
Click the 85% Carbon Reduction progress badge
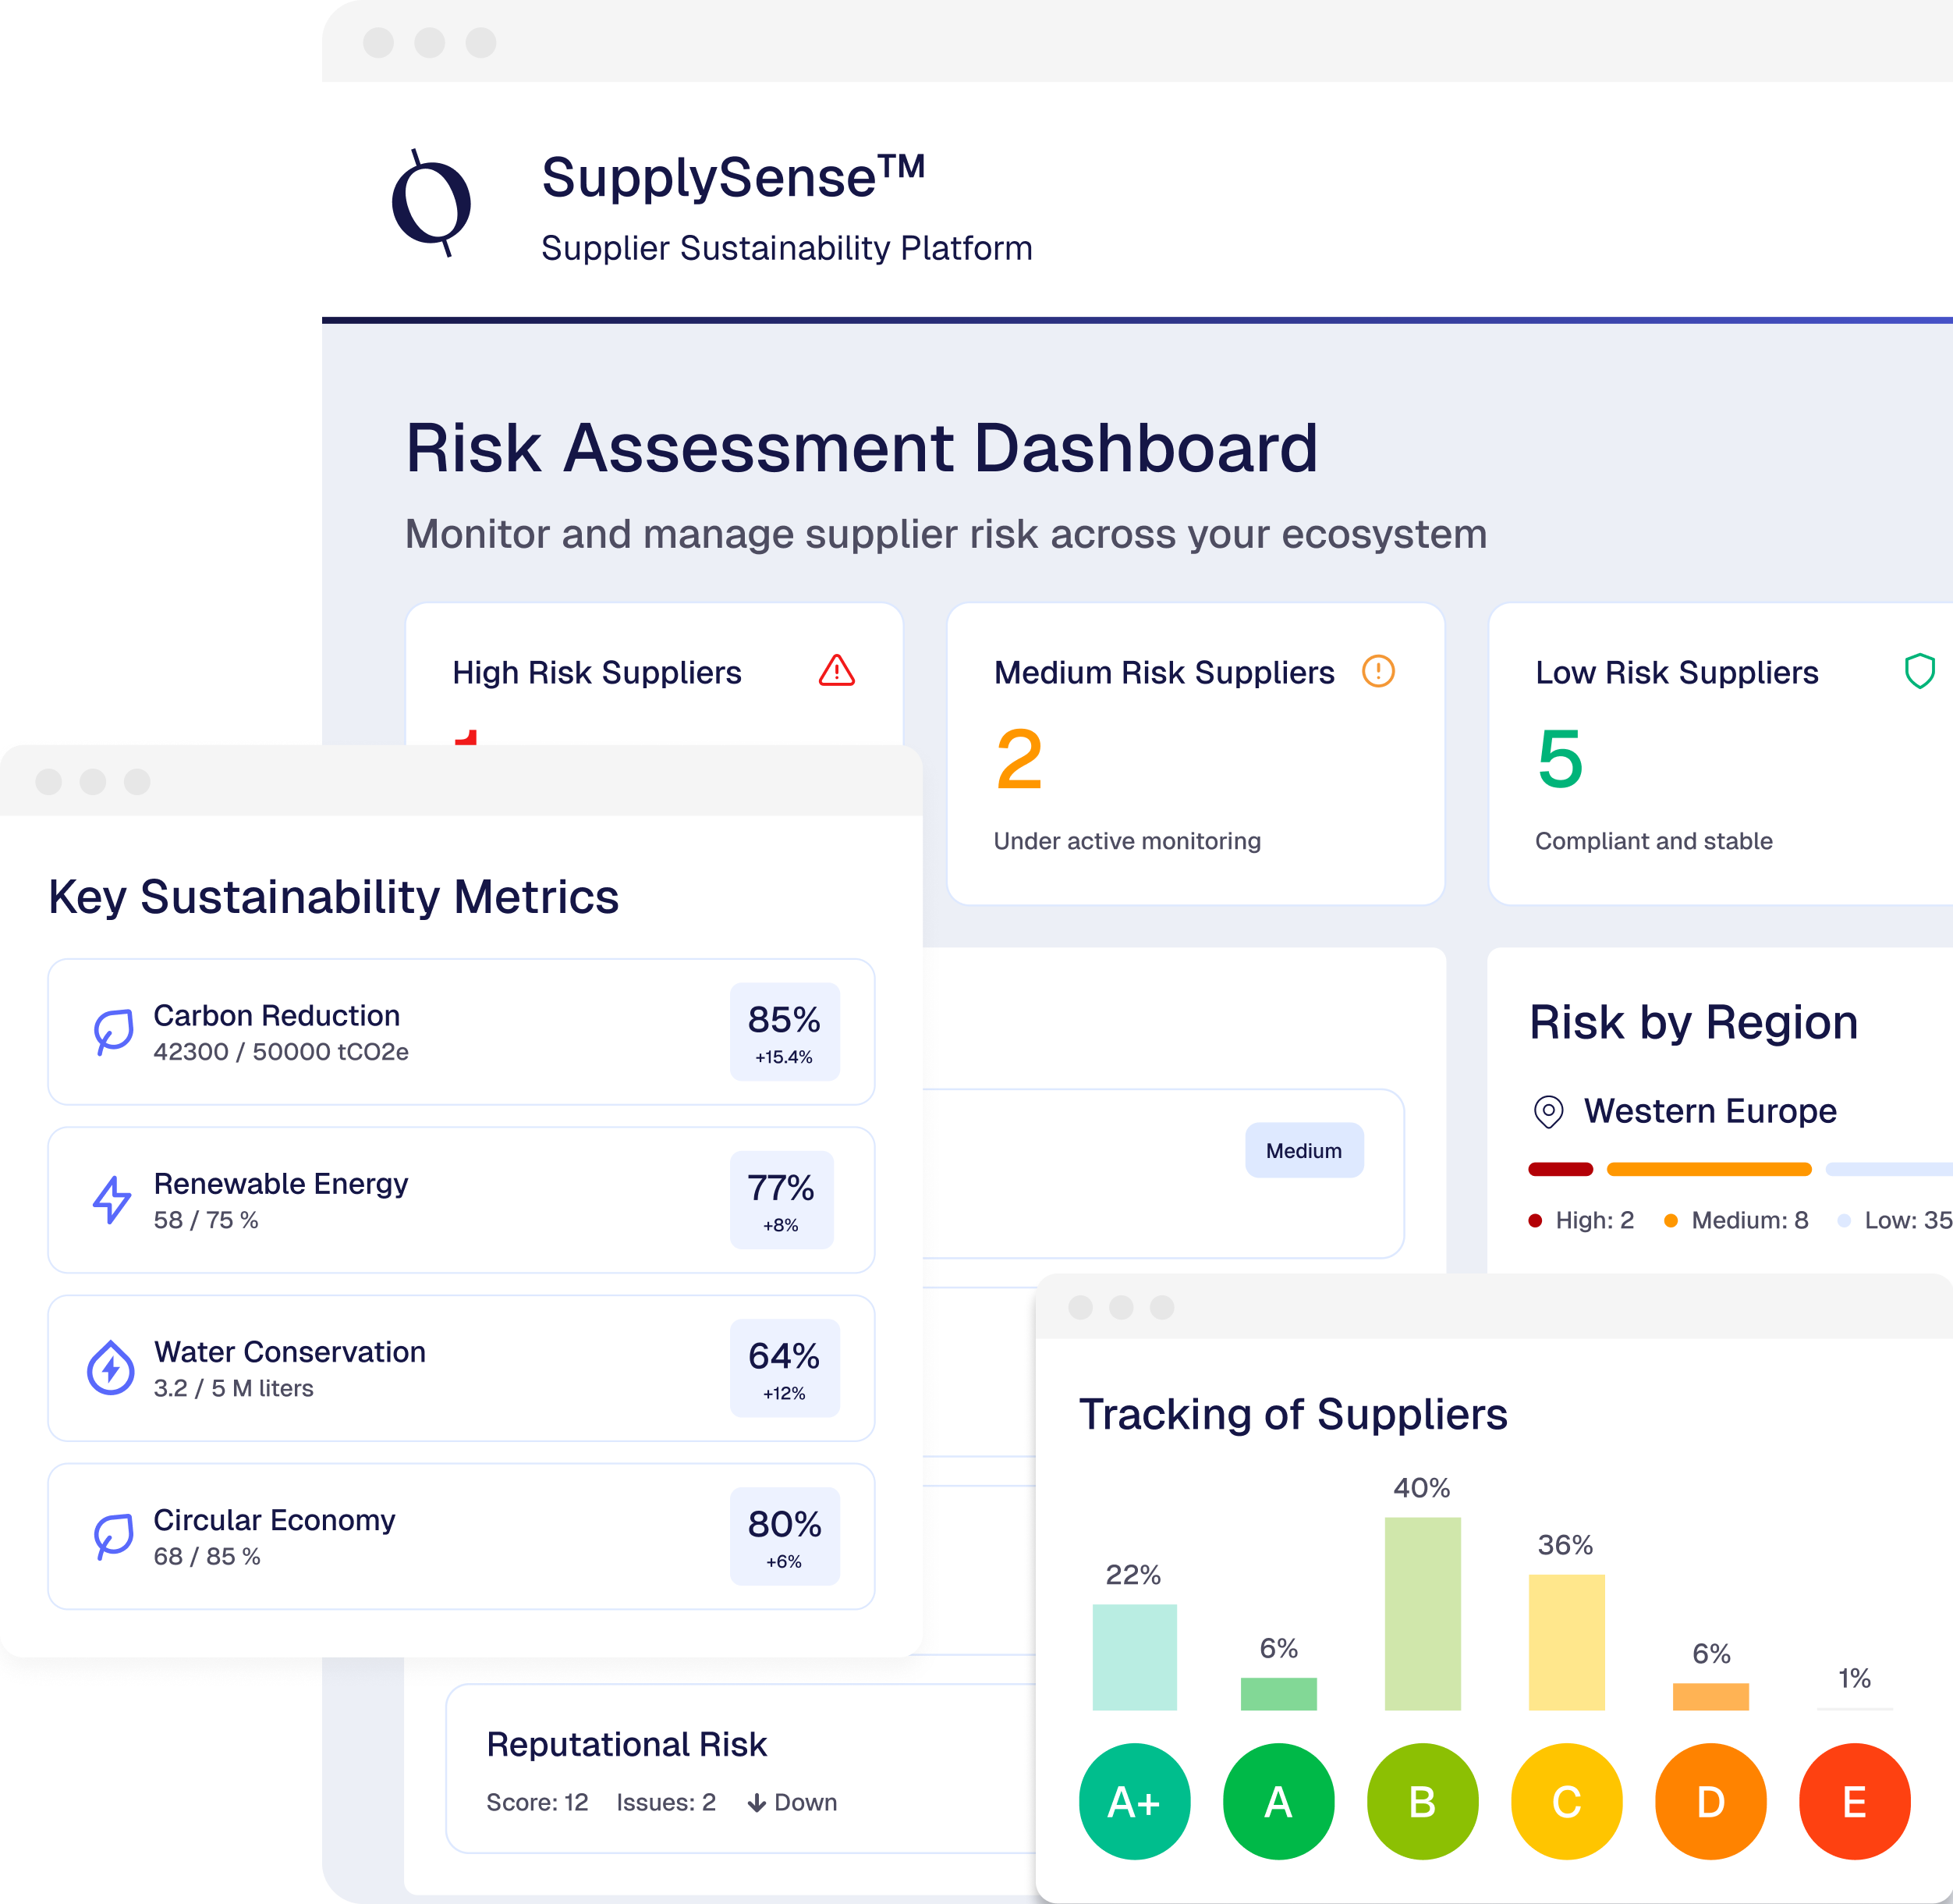pos(785,1032)
